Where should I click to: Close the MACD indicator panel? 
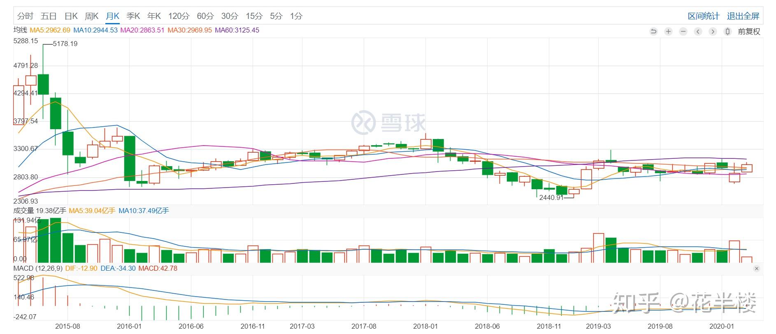(x=756, y=269)
